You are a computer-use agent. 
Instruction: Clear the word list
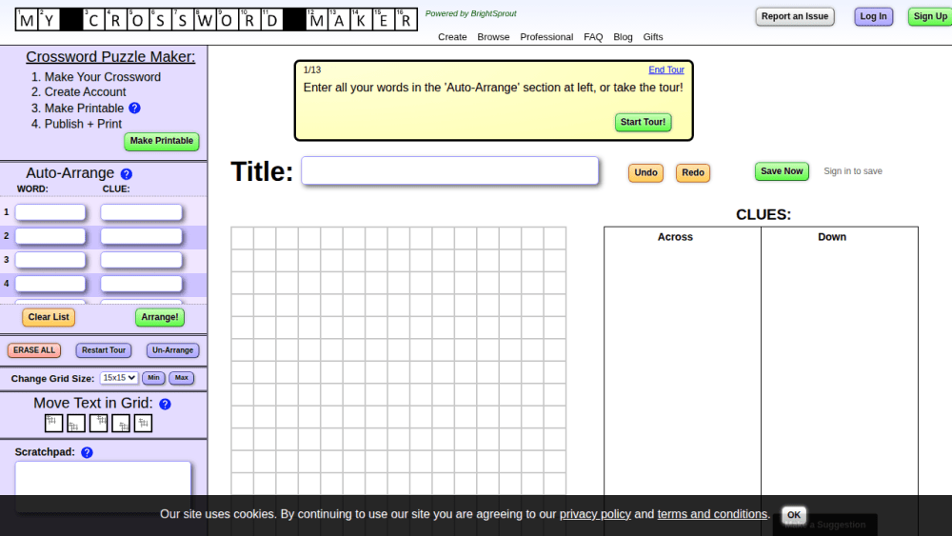coord(49,317)
